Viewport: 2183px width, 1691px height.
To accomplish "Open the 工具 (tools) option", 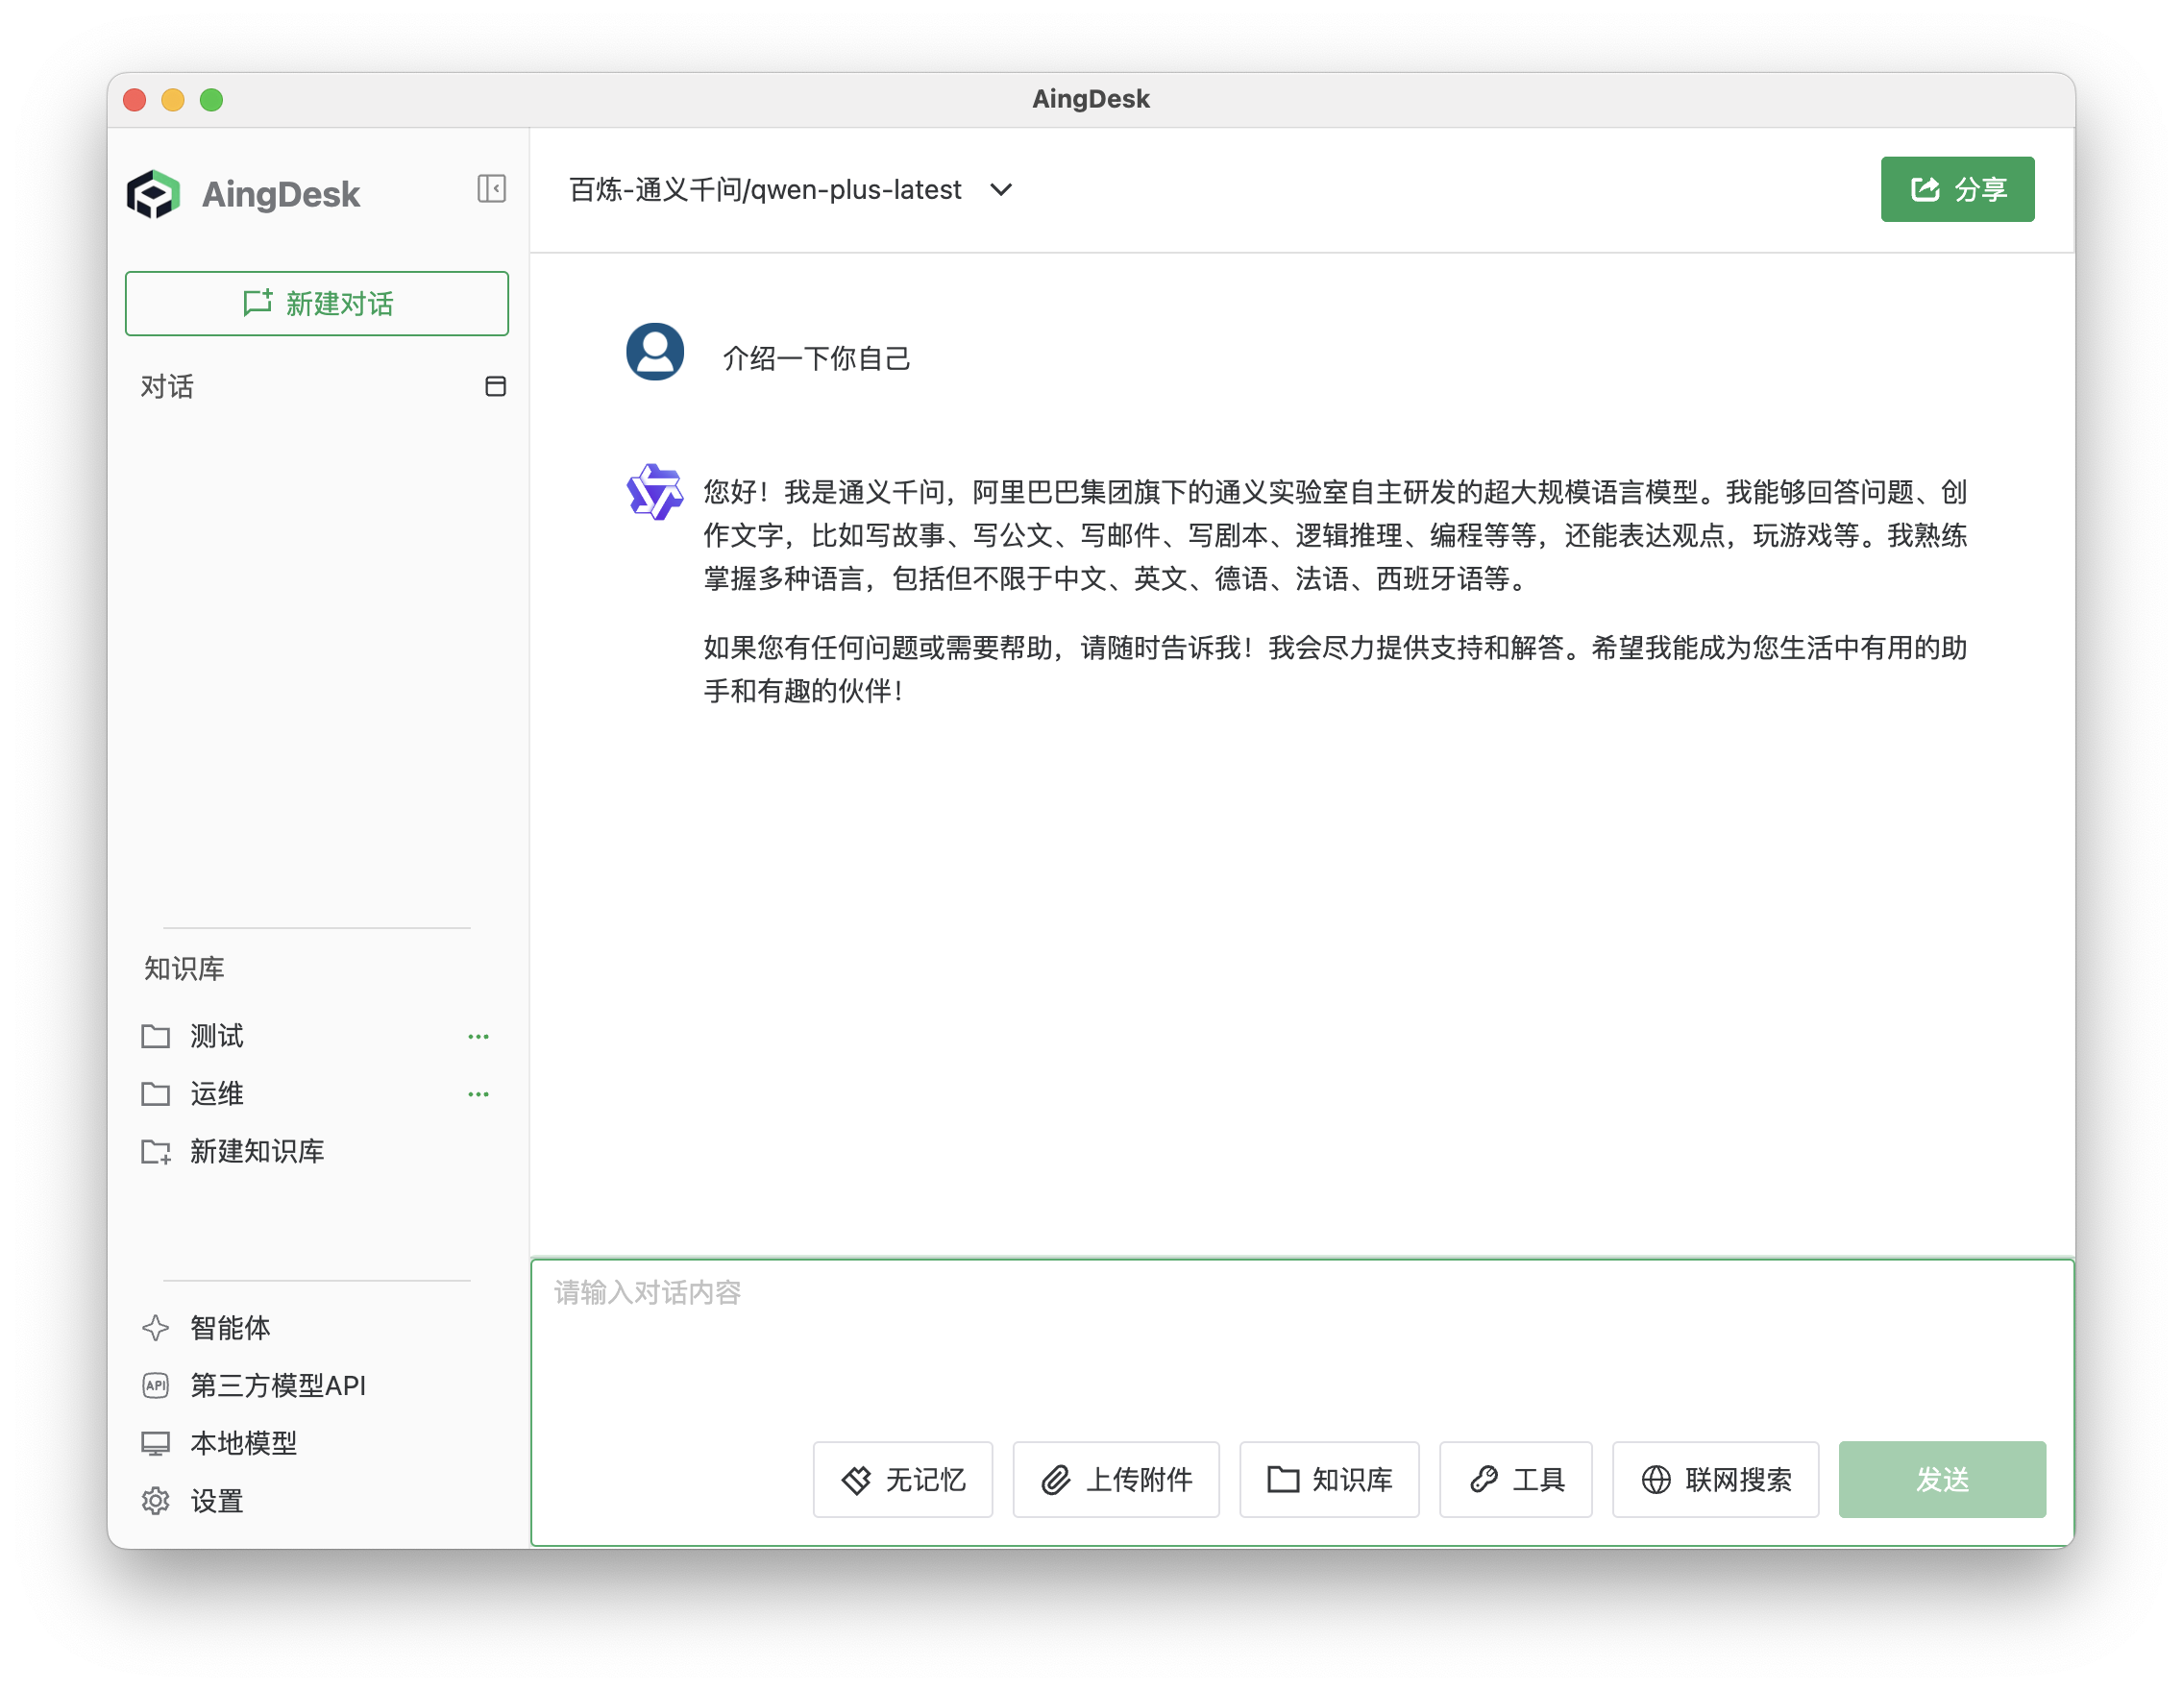I will click(x=1515, y=1479).
